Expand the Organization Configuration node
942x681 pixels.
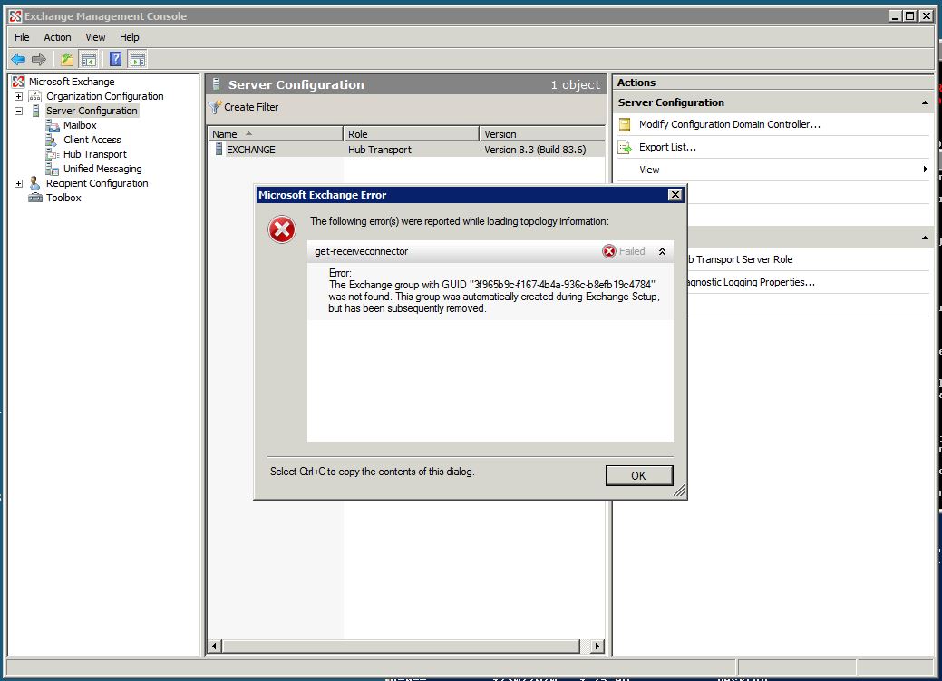[19, 96]
